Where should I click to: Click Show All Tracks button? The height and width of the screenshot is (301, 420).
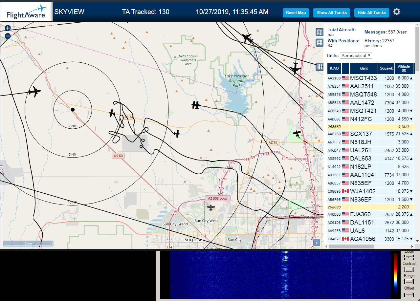point(332,13)
